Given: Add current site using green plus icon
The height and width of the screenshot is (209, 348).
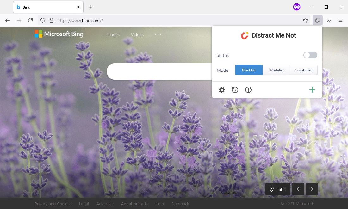Looking at the screenshot, I should [312, 90].
